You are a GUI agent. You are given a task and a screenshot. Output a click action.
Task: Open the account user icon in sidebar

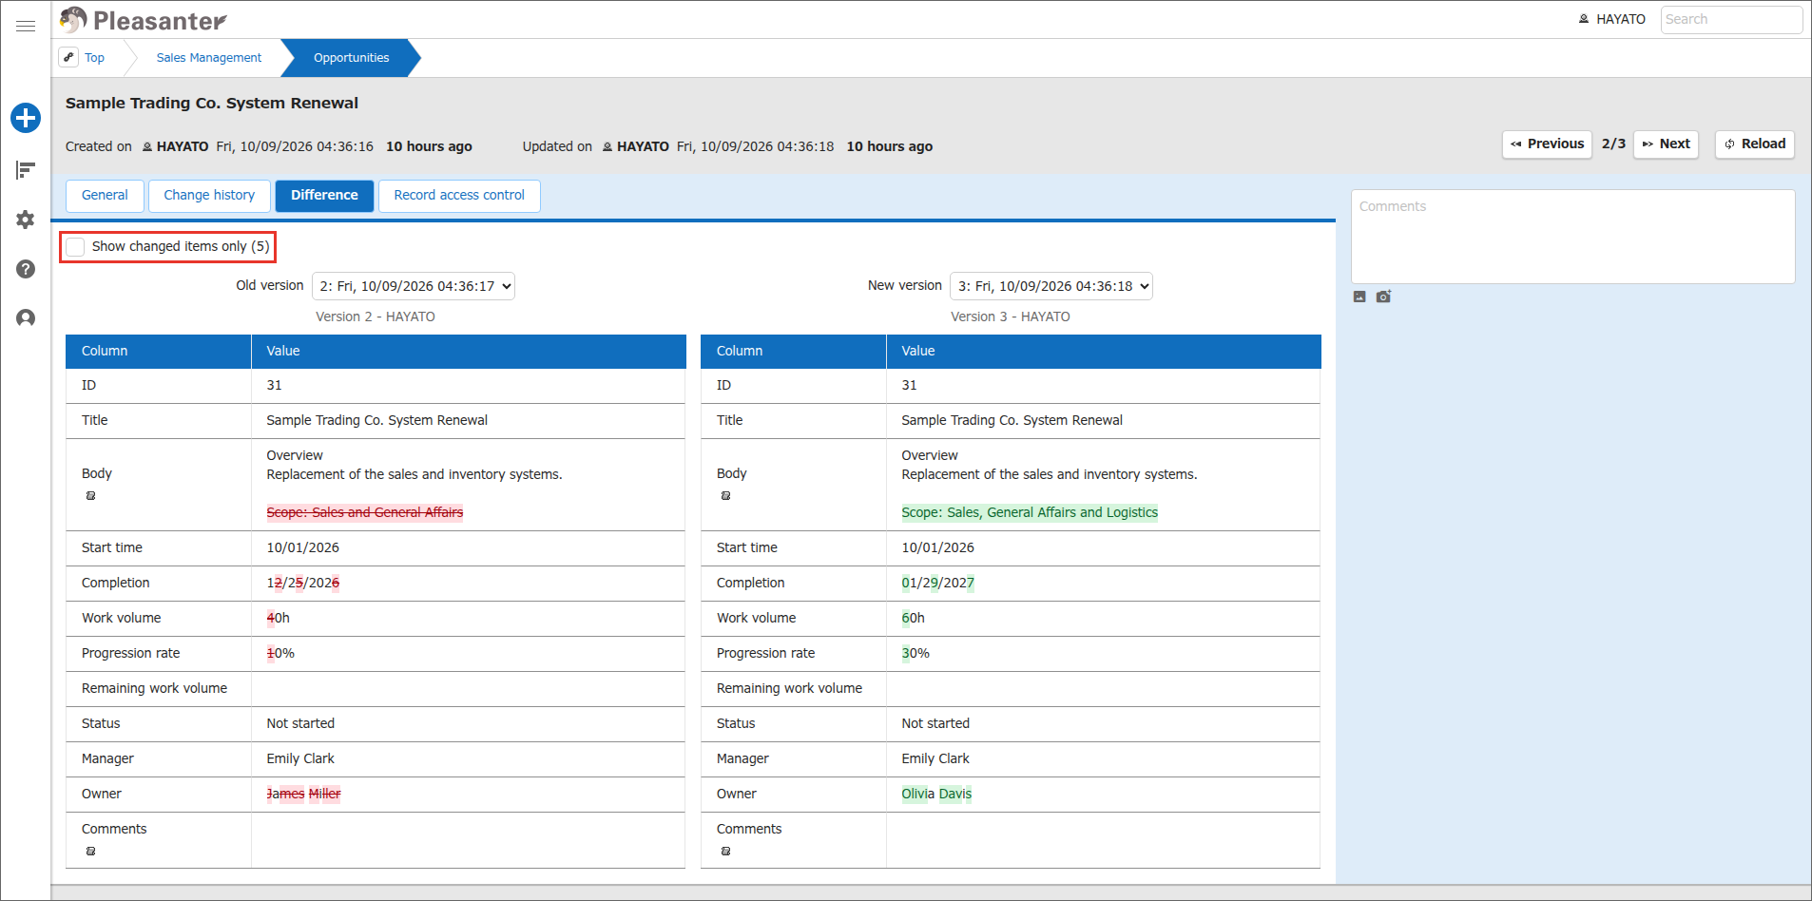(x=26, y=317)
